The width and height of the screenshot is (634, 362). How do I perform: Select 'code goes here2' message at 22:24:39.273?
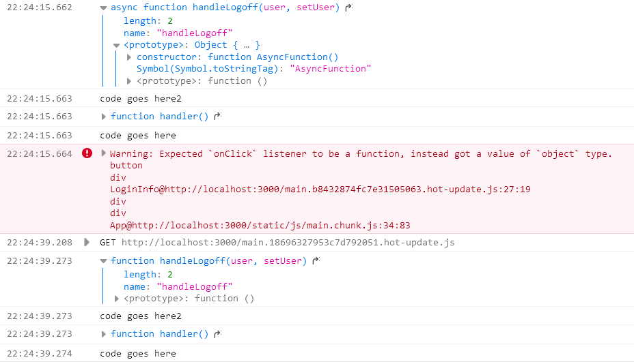point(141,316)
